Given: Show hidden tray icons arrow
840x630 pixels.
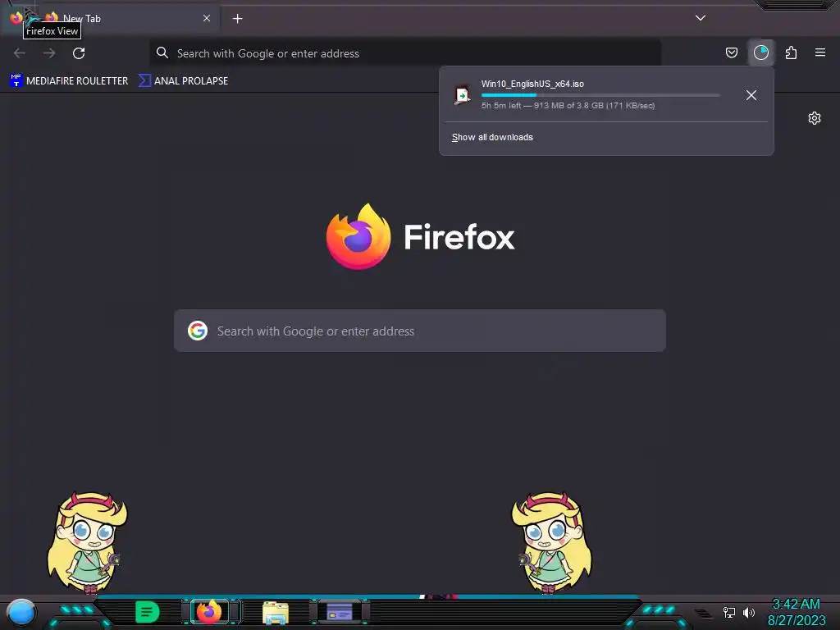Looking at the screenshot, I should click(703, 614).
